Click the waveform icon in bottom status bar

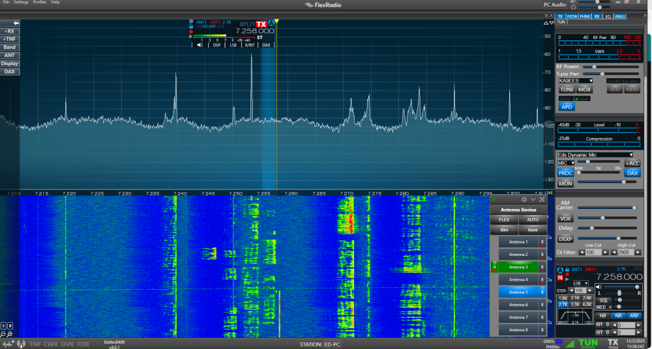8,344
